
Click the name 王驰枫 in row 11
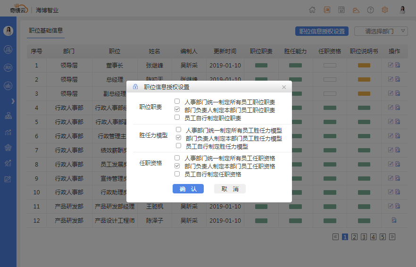coord(155,207)
